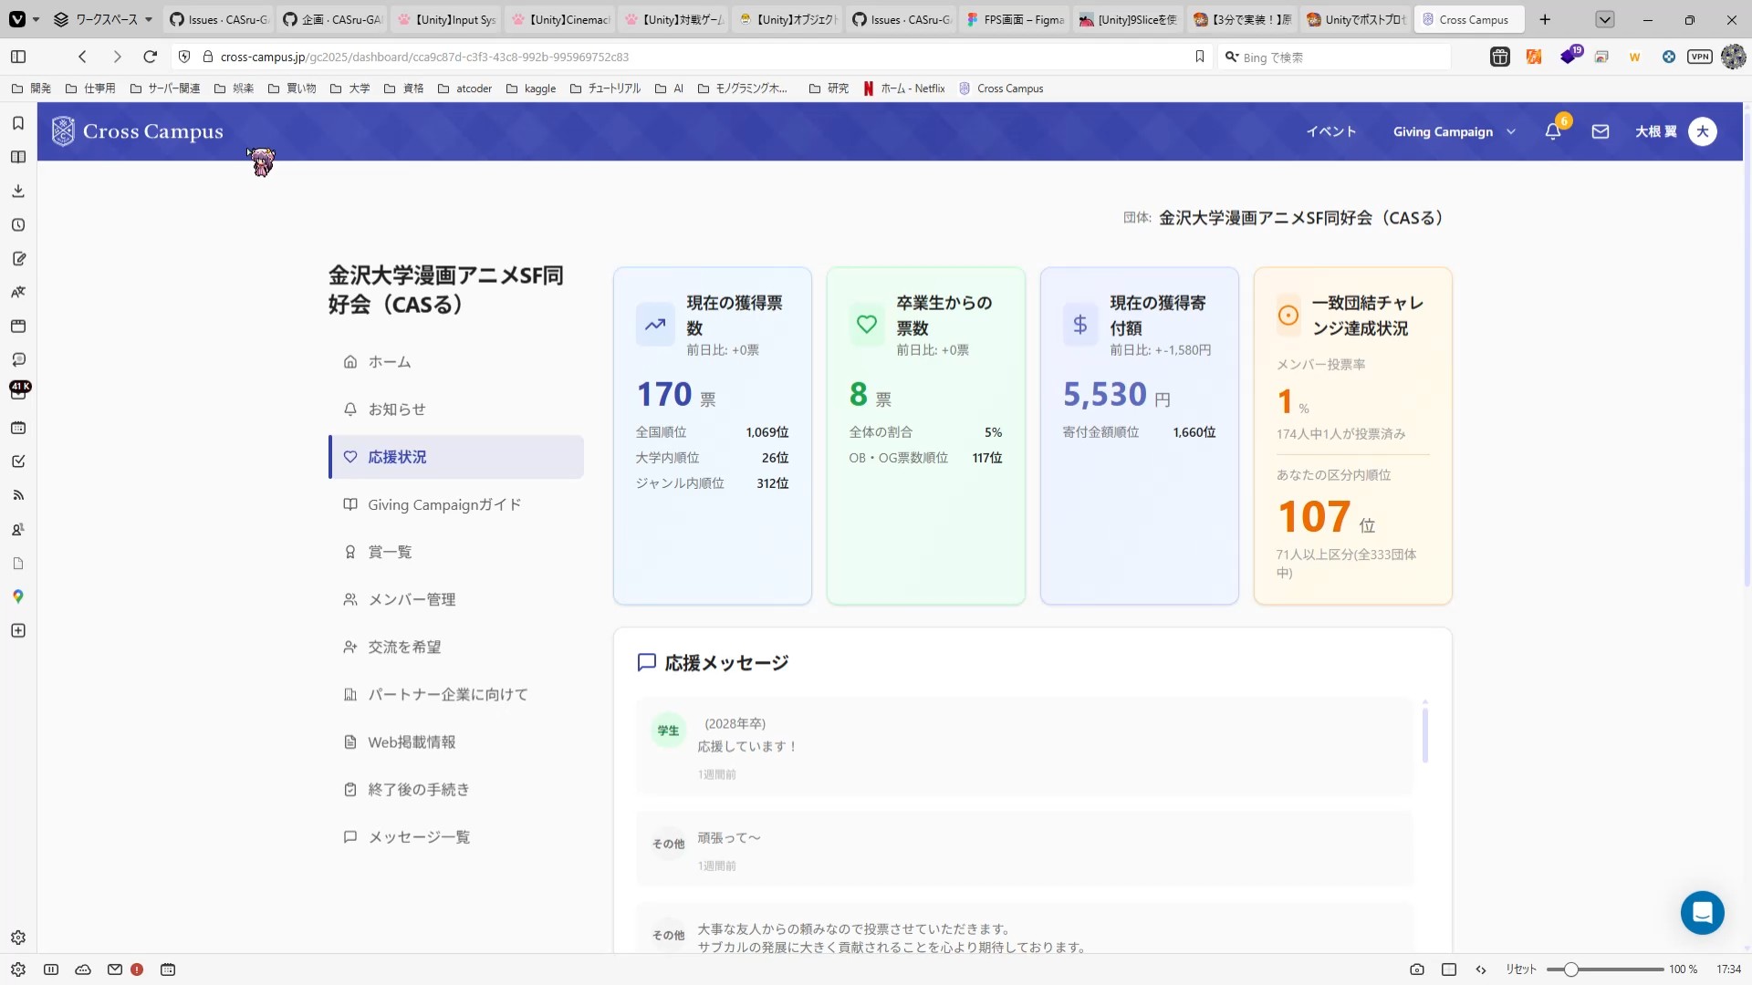
Task: Open the sidebar history clock icon
Action: pos(18,225)
